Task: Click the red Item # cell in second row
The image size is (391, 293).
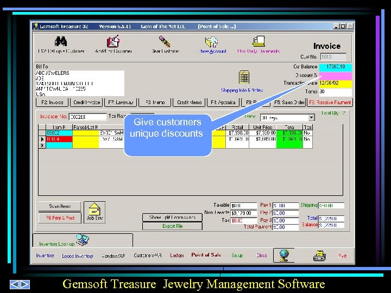Action: 59,139
